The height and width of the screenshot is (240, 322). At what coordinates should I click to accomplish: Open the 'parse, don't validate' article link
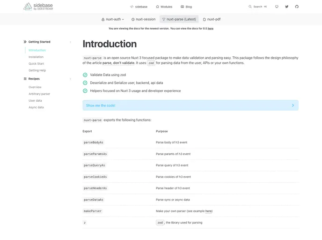[118, 63]
